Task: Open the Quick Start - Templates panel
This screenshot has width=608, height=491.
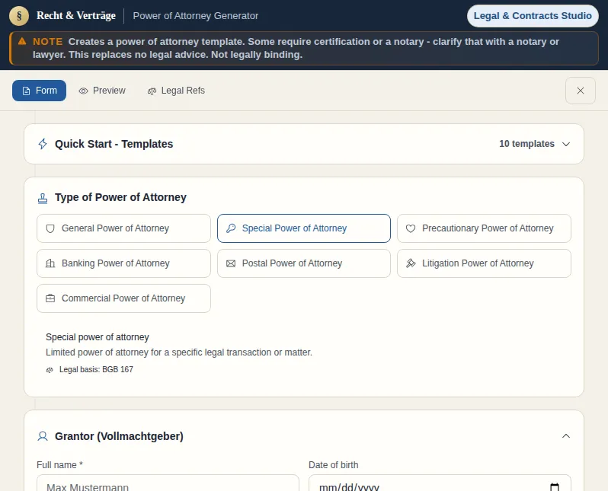Action: (304, 144)
